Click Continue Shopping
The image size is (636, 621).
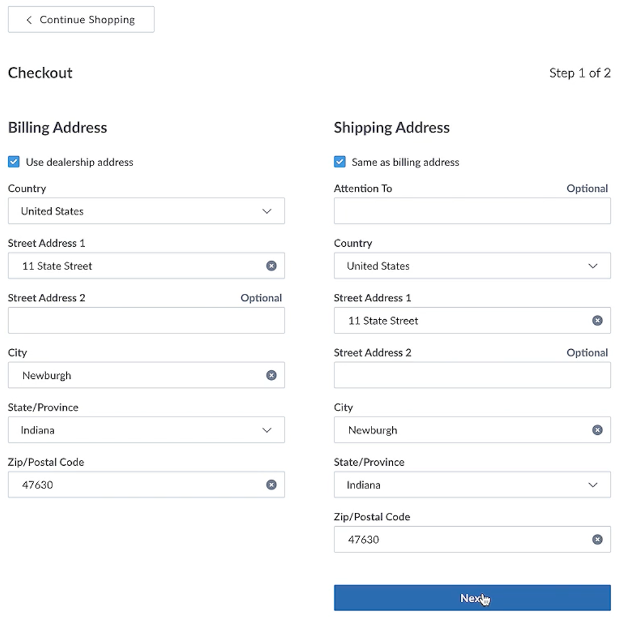pyautogui.click(x=81, y=19)
